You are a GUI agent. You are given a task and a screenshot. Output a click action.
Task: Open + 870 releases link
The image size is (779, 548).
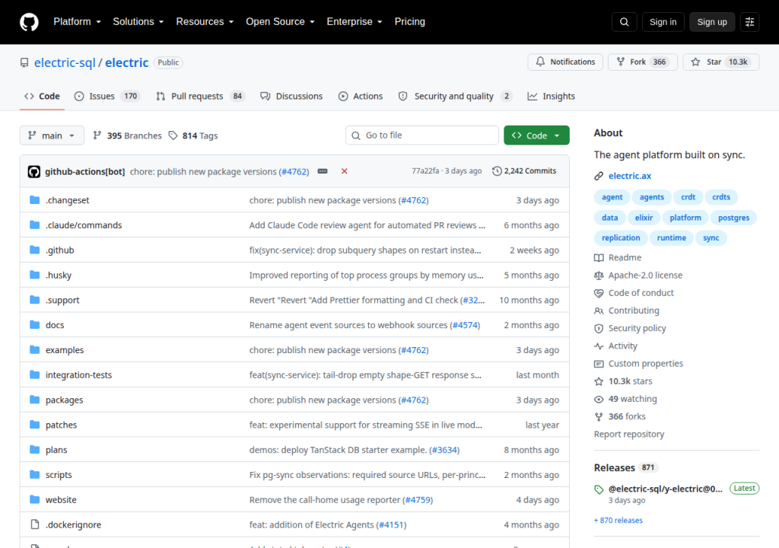(618, 520)
